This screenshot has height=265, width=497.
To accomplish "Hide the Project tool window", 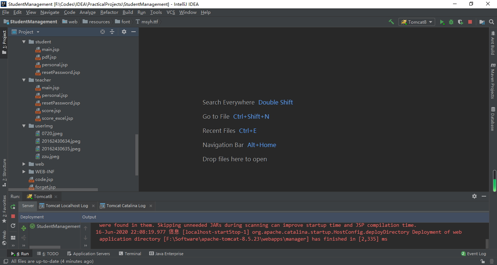I will pyautogui.click(x=134, y=32).
